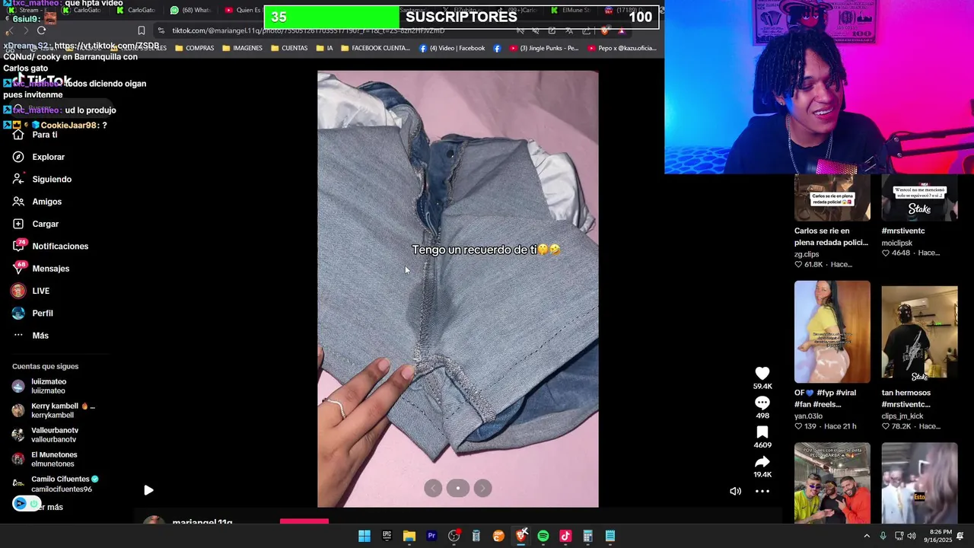Switch to the '(68) Whats' browser tab
This screenshot has width=974, height=548.
(x=190, y=10)
